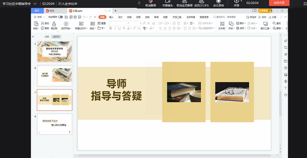
Task: Toggle italic formatting (I)
Action: pos(115,28)
